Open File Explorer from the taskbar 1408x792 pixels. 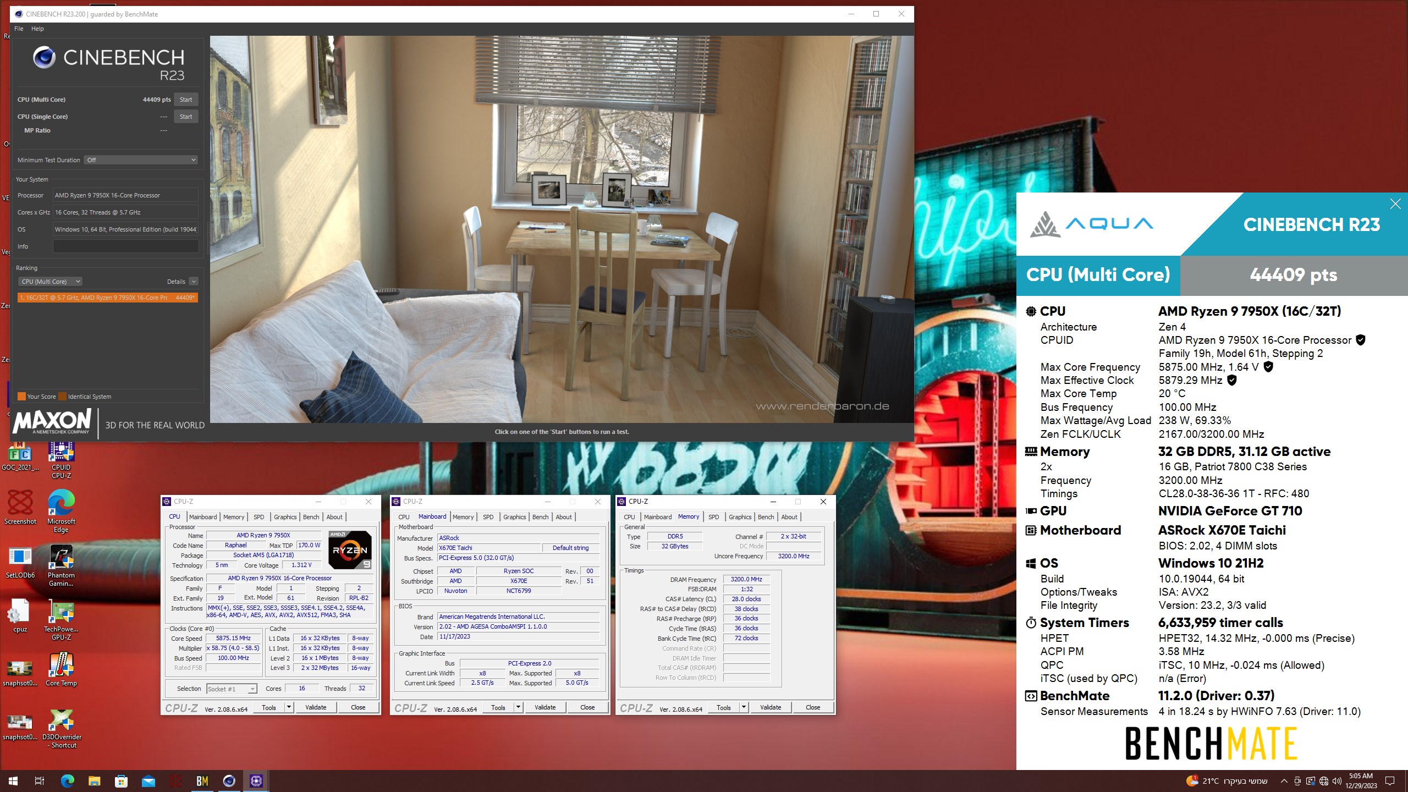[x=95, y=780]
